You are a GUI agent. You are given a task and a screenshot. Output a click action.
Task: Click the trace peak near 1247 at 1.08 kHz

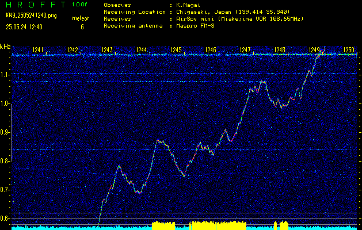coord(263,82)
